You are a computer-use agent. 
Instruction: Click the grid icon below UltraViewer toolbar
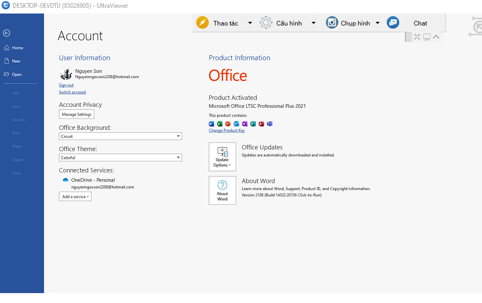click(409, 37)
